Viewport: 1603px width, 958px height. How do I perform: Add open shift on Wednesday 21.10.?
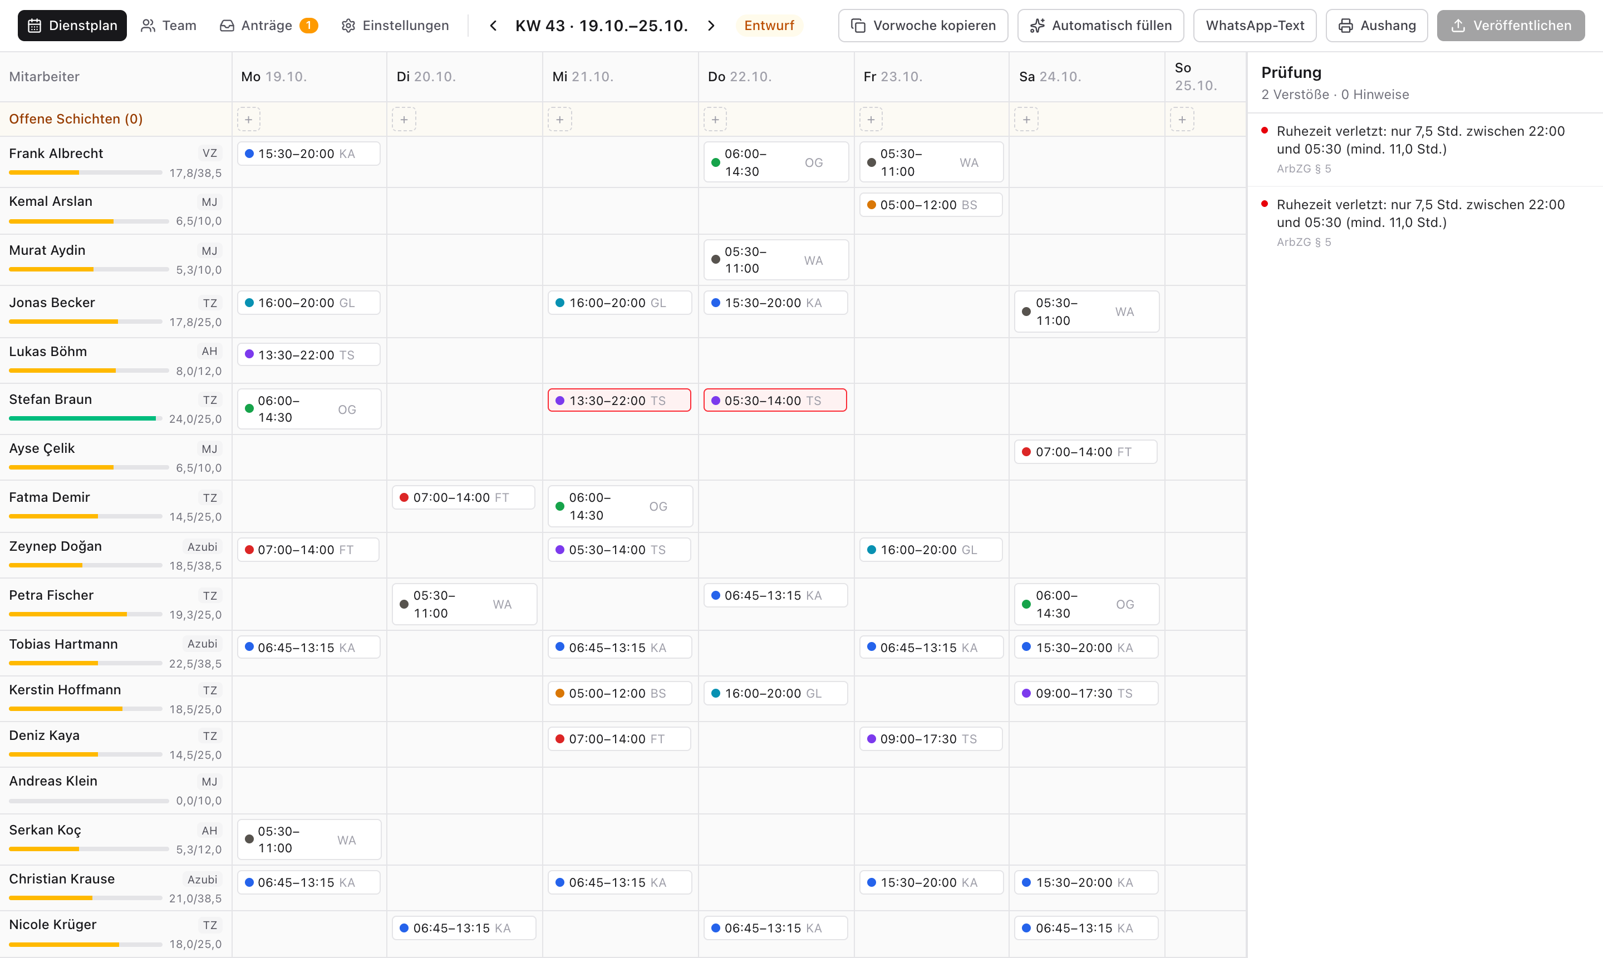(x=559, y=120)
